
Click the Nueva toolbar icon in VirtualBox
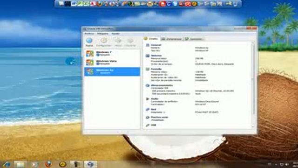(x=89, y=42)
